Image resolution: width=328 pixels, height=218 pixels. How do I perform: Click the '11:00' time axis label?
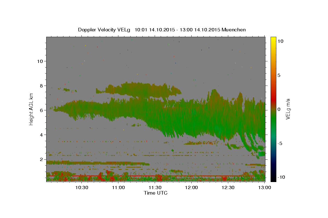[x=118, y=187]
